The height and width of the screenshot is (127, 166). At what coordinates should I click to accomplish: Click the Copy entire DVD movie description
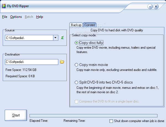click(116, 50)
